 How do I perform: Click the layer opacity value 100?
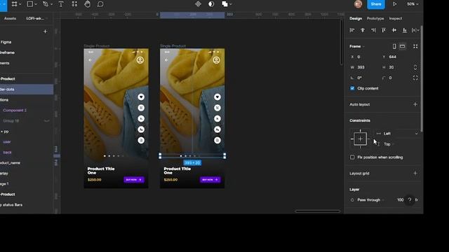(400, 200)
